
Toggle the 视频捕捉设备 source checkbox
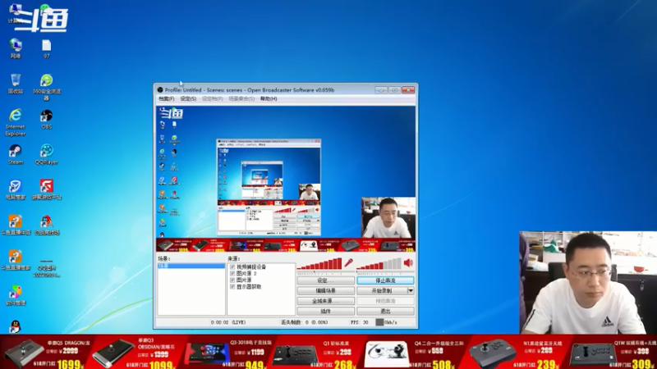[x=232, y=266]
